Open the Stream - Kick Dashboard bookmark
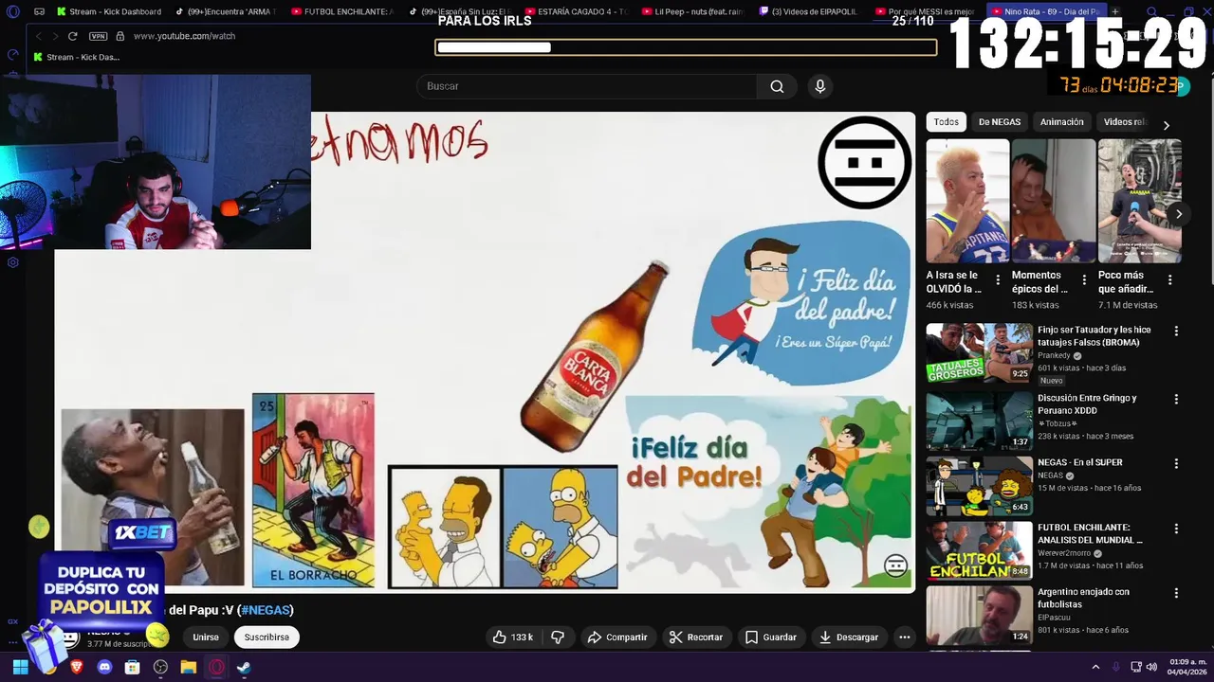 point(76,57)
